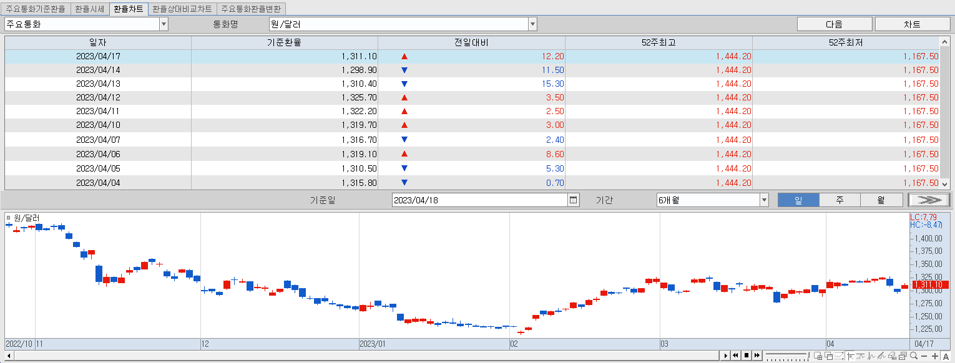This screenshot has width=955, height=363.
Task: Select the 2023/04/13 row date cell
Action: point(98,84)
